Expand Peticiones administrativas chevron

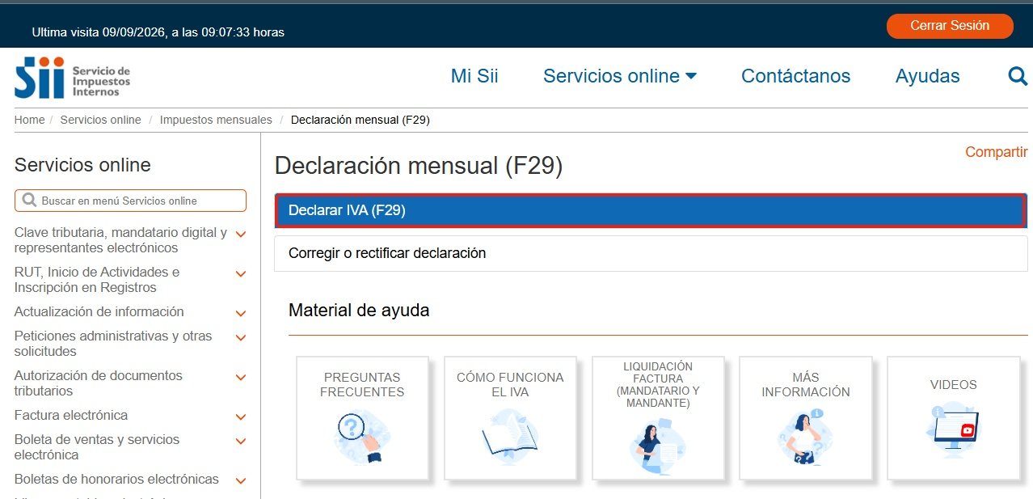[x=240, y=338]
